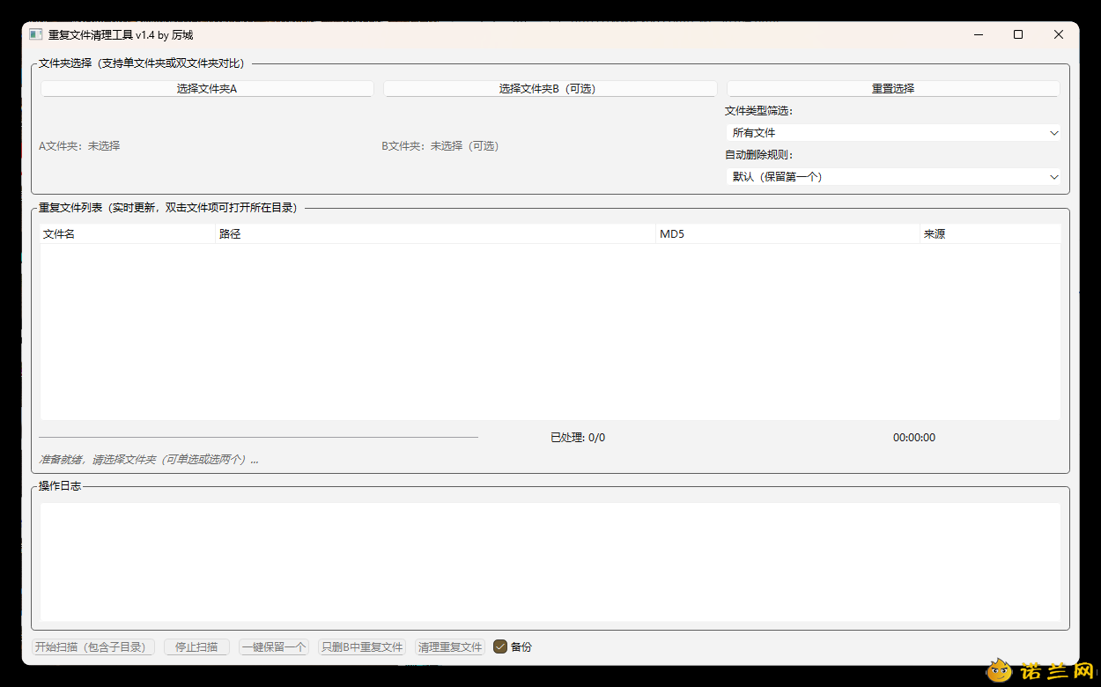This screenshot has width=1101, height=687.
Task: Open the 文件类型筛选 dropdown showing 所有文件
Action: click(893, 133)
